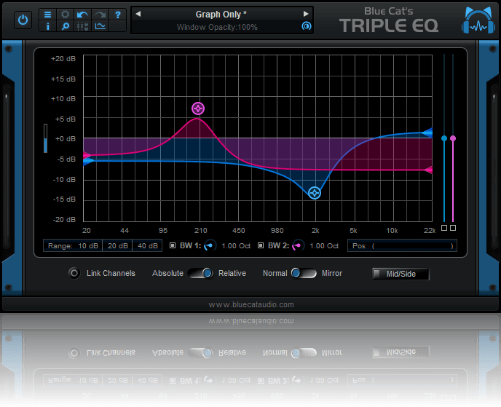Toggle the Normal/Mirror switch

[x=304, y=273]
